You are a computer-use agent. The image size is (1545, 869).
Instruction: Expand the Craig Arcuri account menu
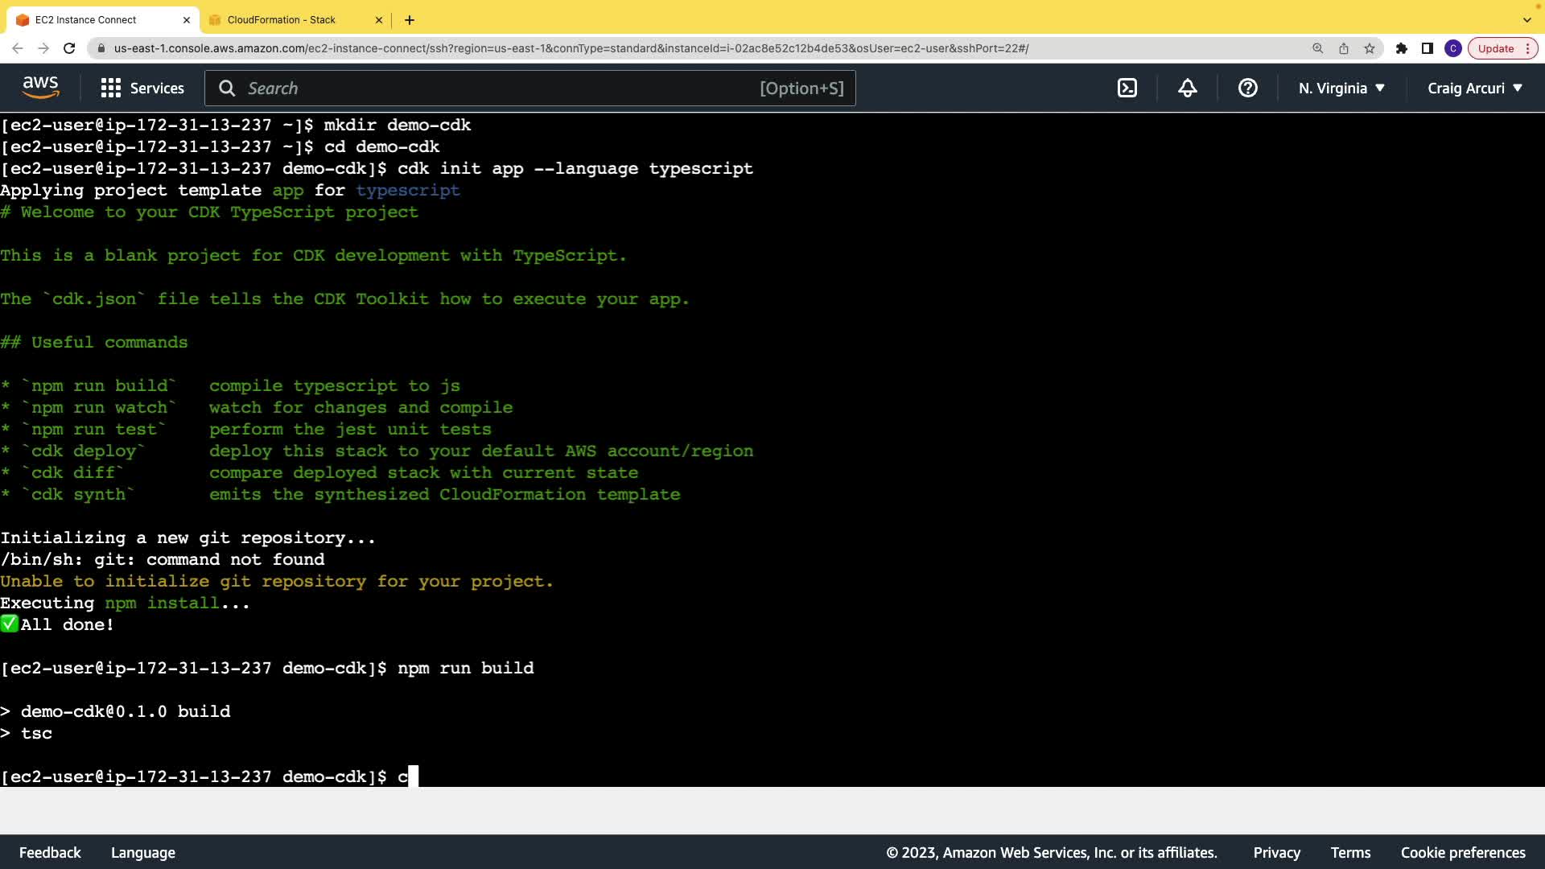1474,89
